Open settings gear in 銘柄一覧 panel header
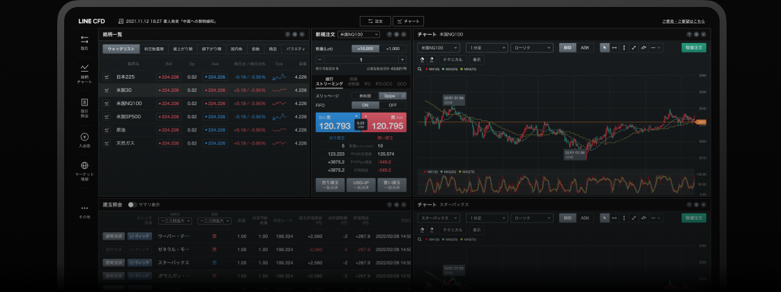781x292 pixels. 295,34
